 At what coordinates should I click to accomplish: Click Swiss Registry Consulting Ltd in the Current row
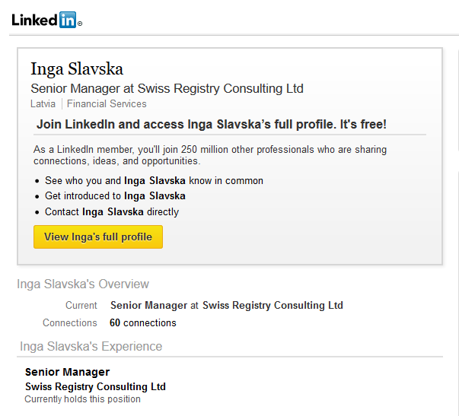coord(273,305)
